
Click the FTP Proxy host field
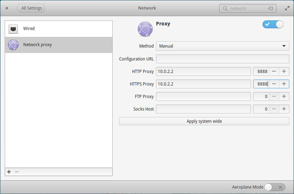tap(203, 97)
